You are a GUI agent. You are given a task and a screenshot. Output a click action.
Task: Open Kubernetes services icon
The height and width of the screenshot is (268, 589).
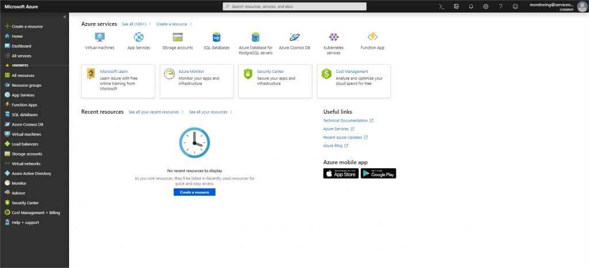(334, 37)
